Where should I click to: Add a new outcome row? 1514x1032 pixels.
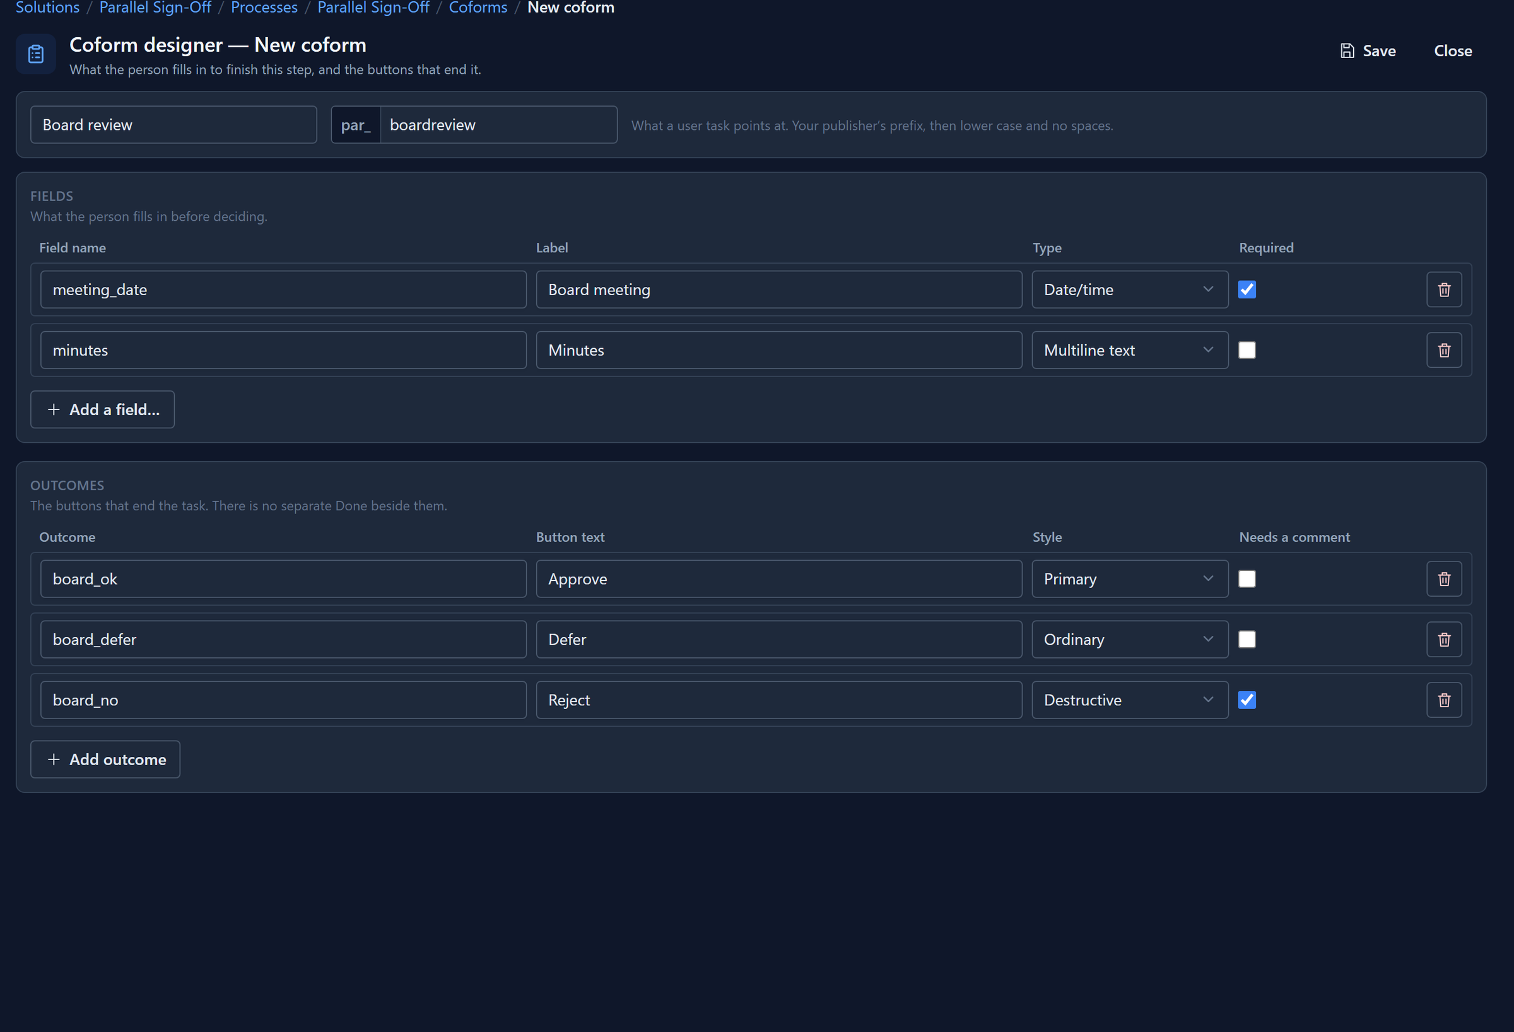coord(105,759)
